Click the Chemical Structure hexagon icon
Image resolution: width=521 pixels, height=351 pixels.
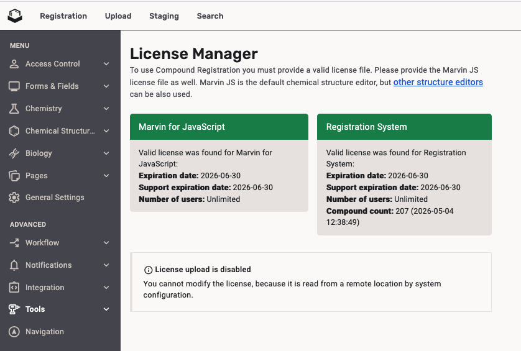[x=14, y=131]
